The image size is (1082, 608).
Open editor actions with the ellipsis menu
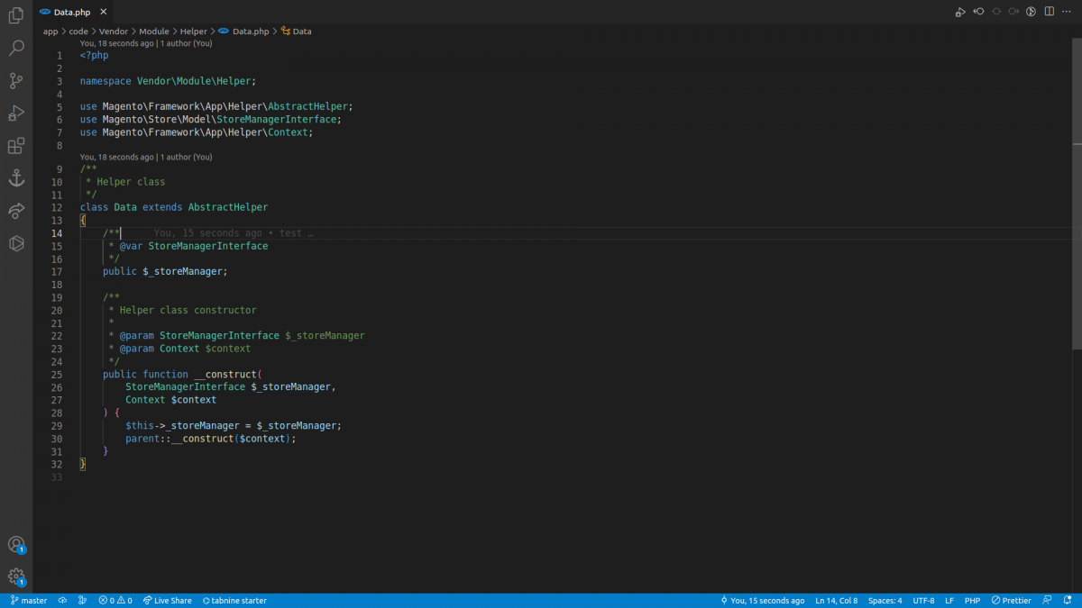click(1066, 11)
